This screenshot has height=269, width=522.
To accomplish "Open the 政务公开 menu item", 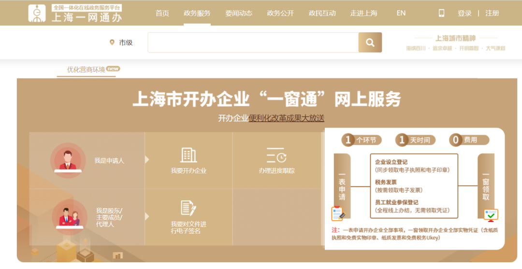I will pos(280,14).
